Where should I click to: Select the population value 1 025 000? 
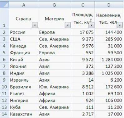coord(109,73)
